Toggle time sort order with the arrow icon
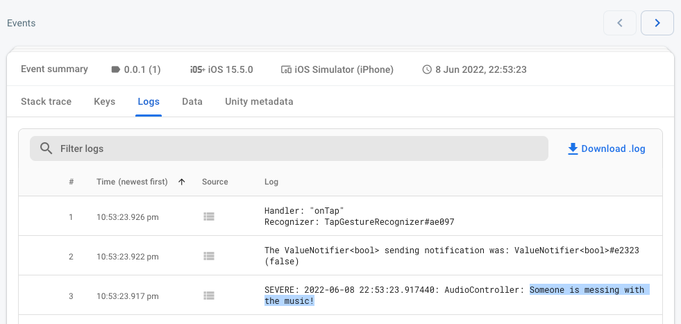681x324 pixels. point(182,182)
